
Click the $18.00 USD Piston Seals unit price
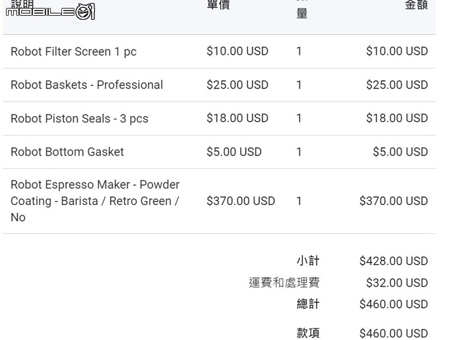(x=237, y=118)
